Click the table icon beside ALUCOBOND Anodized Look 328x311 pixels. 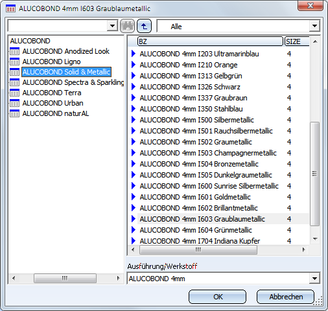click(x=14, y=51)
